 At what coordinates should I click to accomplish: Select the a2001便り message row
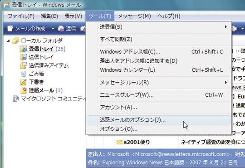tap(166, 142)
